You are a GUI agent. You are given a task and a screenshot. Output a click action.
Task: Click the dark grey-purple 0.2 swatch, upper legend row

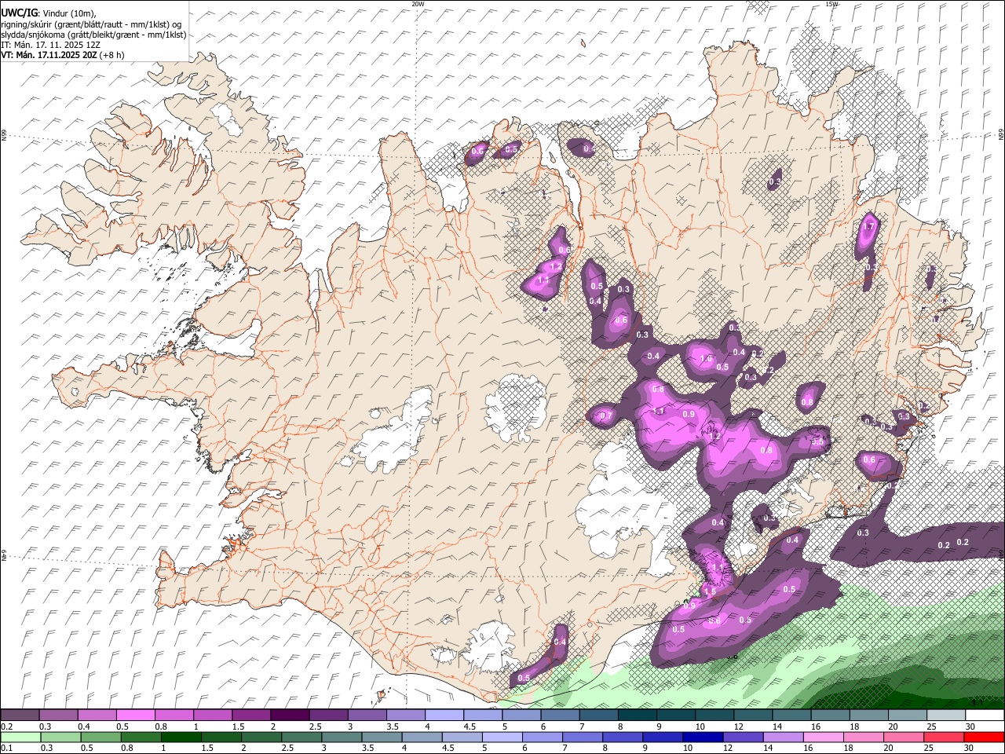click(20, 715)
